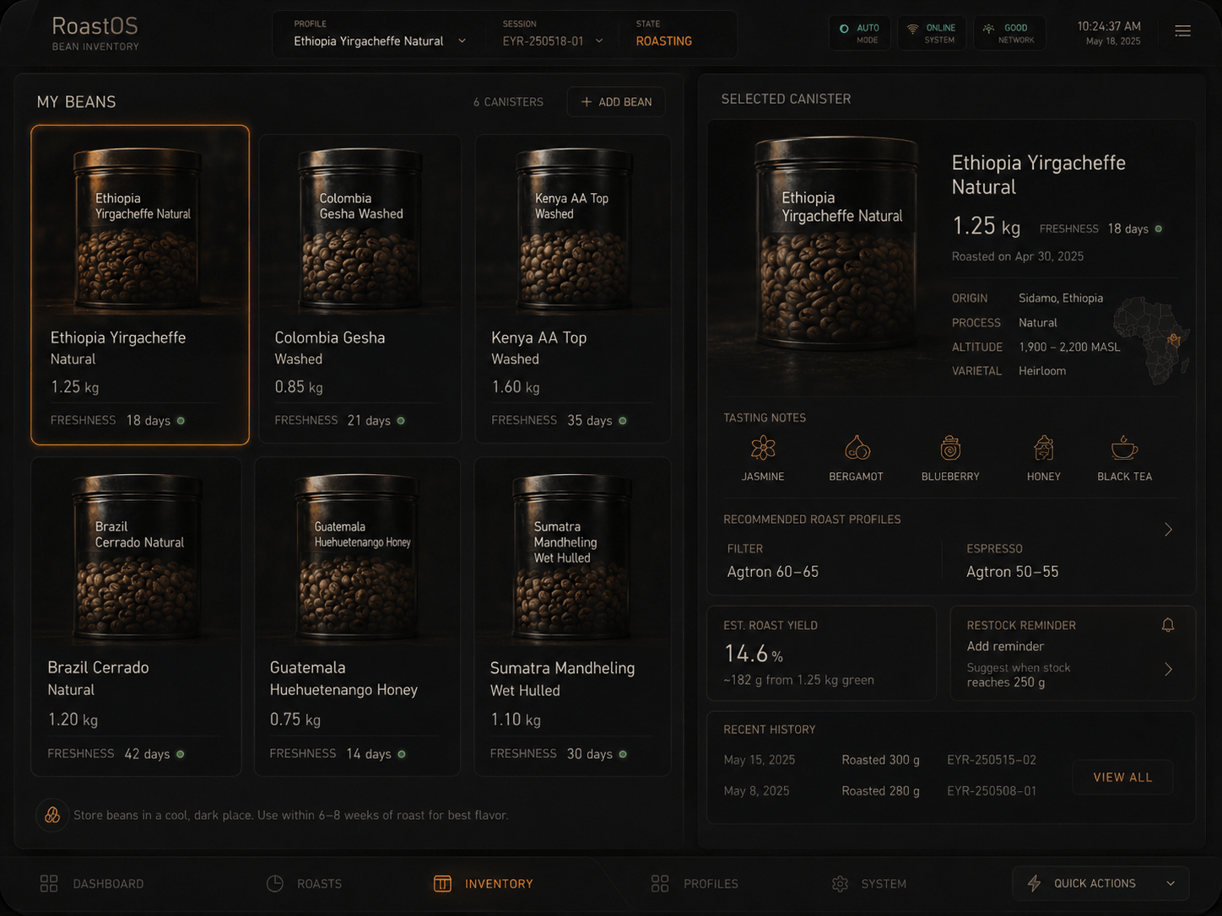Viewport: 1222px width, 916px height.
Task: Click Kenya AA Top freshness dot
Action: click(623, 420)
